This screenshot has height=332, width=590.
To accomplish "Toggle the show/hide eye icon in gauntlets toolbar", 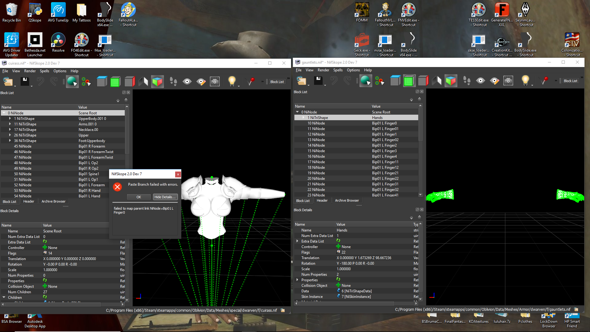I will click(x=480, y=81).
